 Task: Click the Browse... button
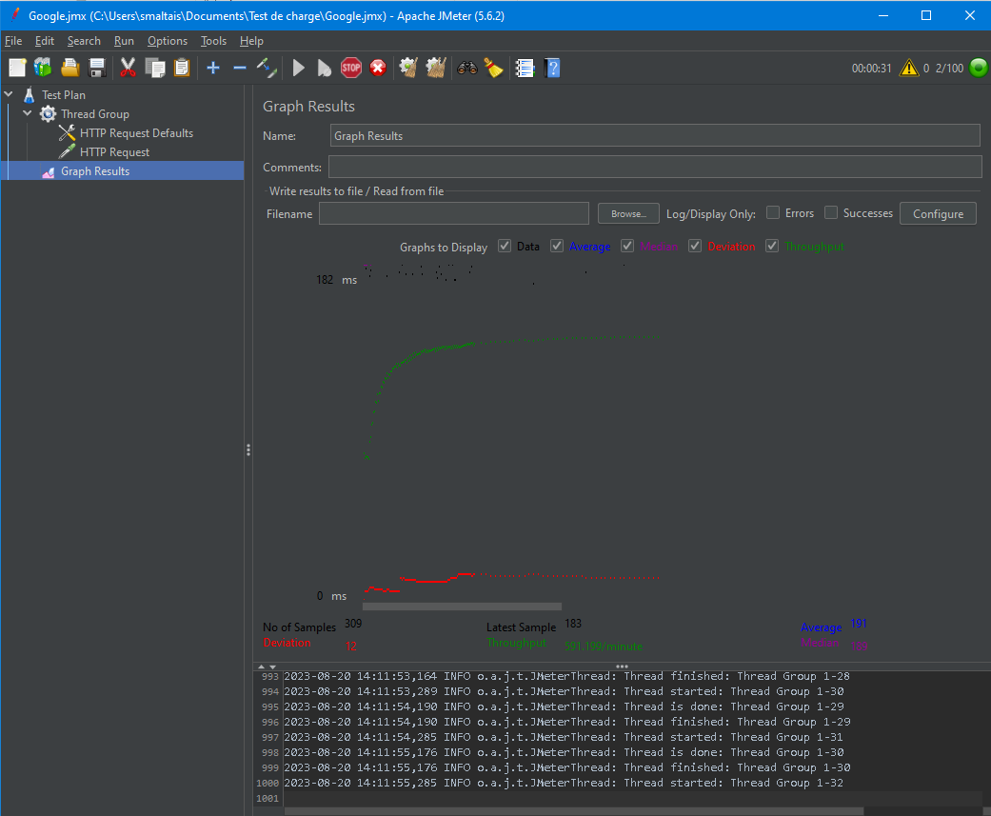point(628,214)
